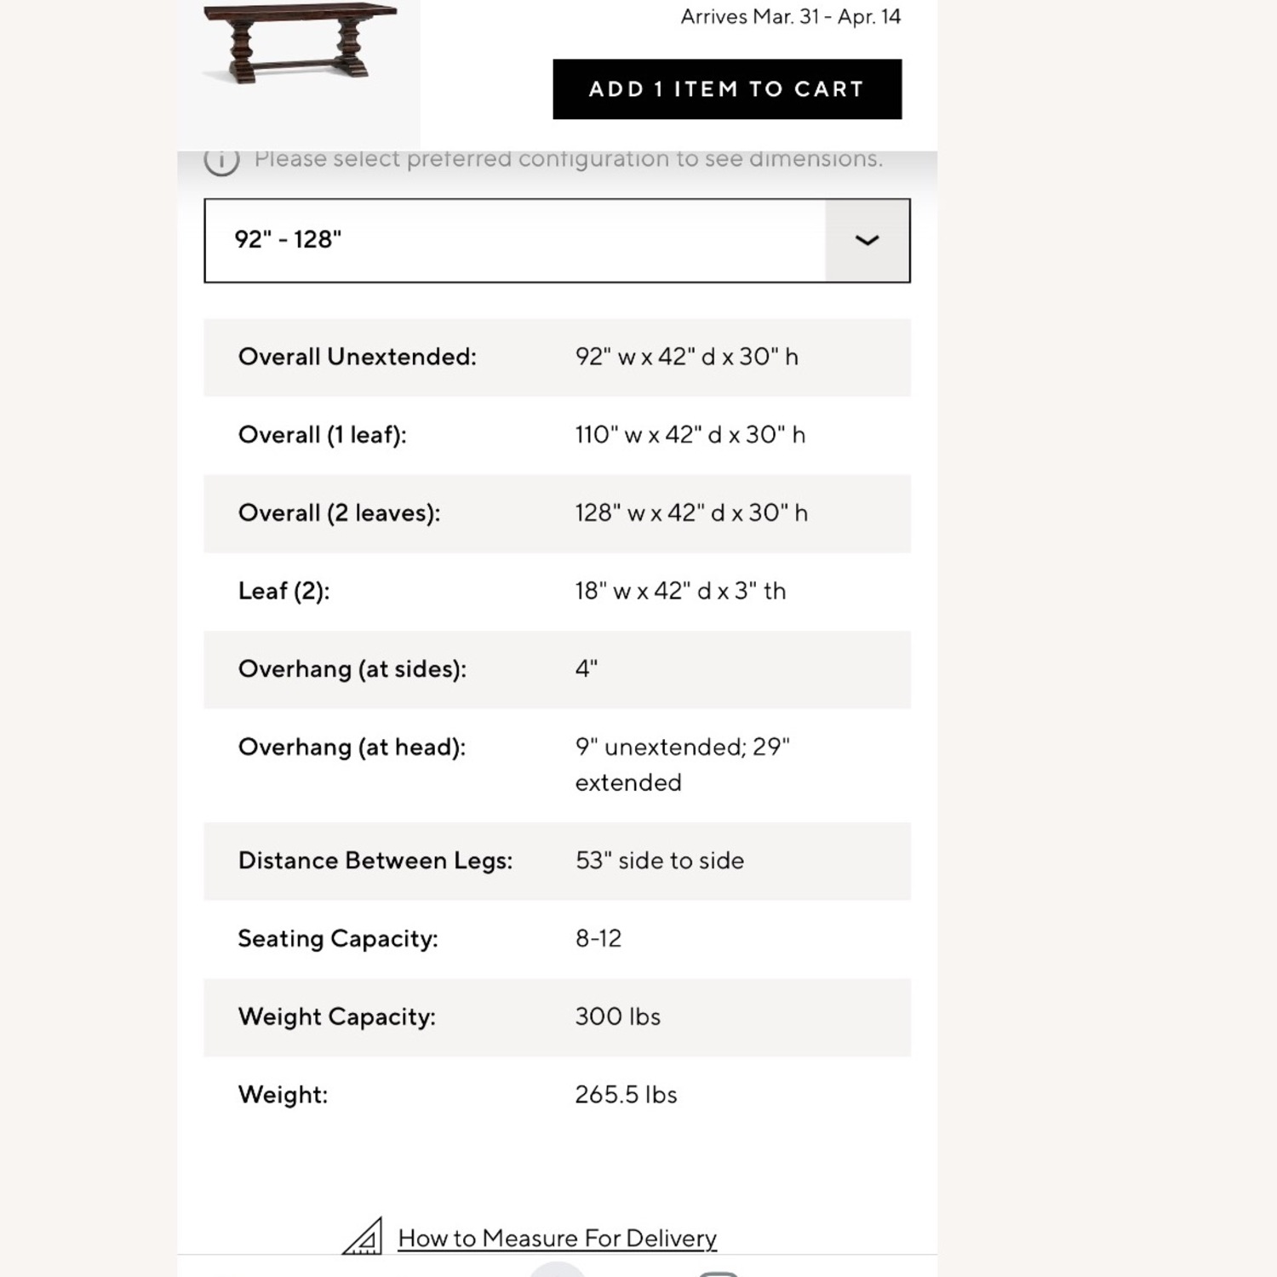Click the Overhang (at head) entry
The width and height of the screenshot is (1277, 1277).
[x=557, y=763]
